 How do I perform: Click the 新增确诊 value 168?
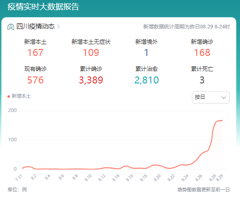tap(202, 53)
